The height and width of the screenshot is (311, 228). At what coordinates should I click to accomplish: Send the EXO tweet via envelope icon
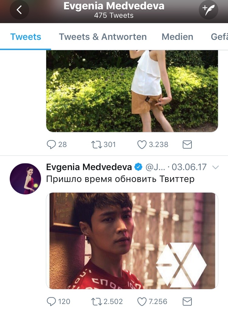[x=187, y=302]
